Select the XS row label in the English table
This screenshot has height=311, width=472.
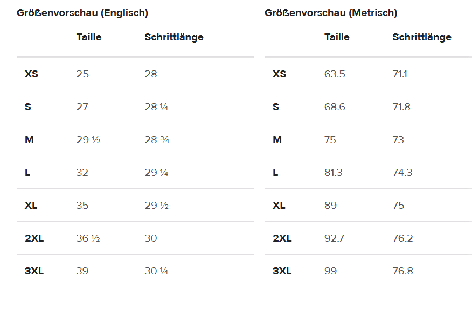point(31,74)
